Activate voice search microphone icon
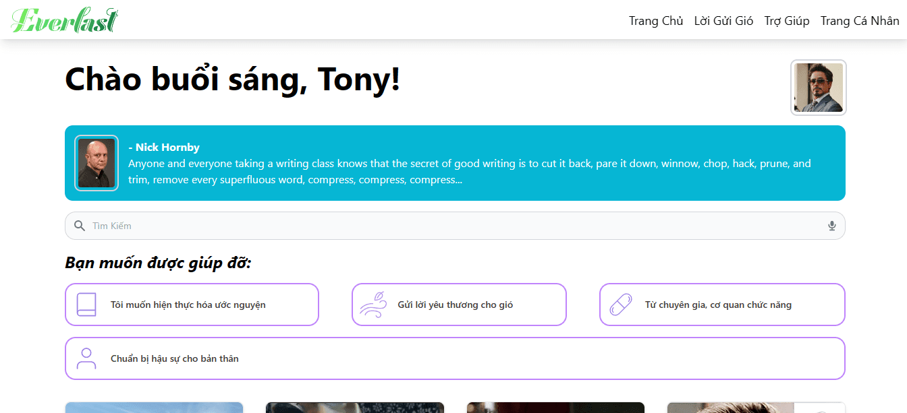 (832, 226)
